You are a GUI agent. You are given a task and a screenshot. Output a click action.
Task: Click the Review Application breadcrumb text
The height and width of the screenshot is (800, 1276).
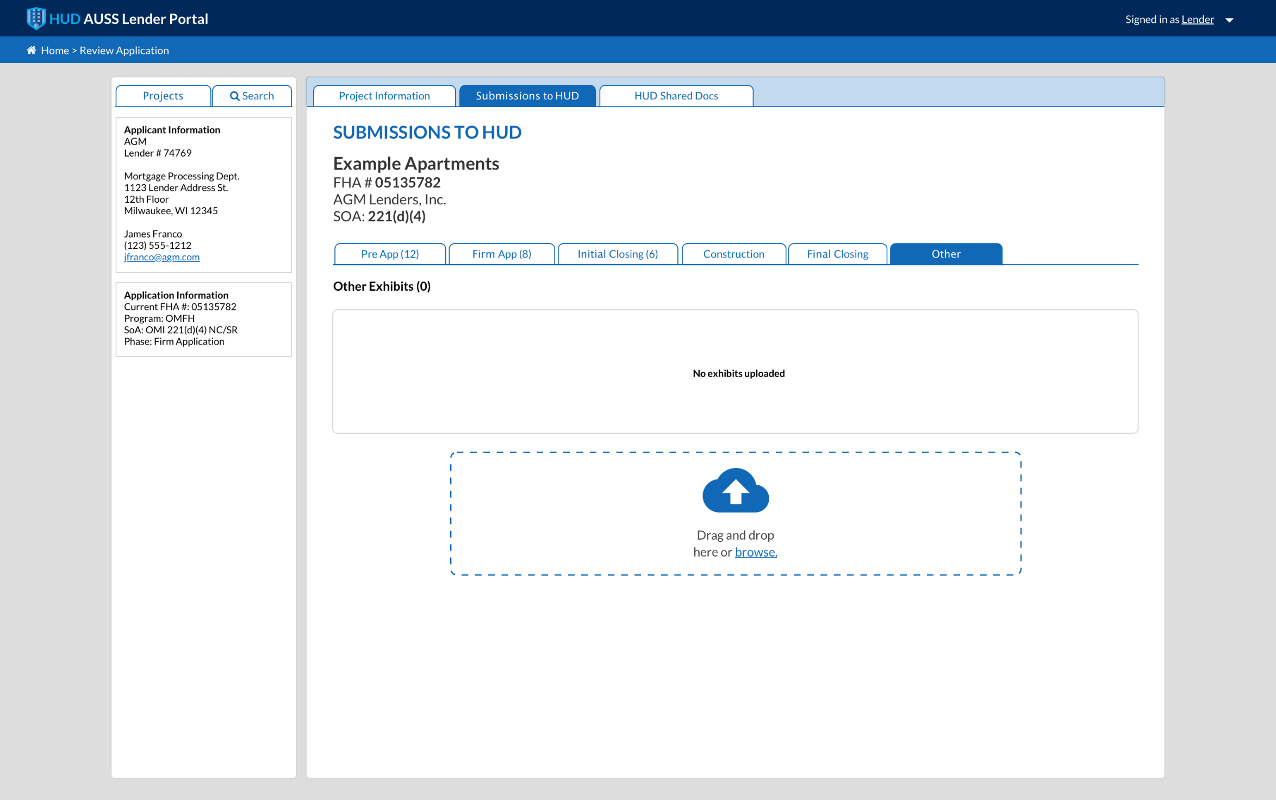[x=124, y=51]
